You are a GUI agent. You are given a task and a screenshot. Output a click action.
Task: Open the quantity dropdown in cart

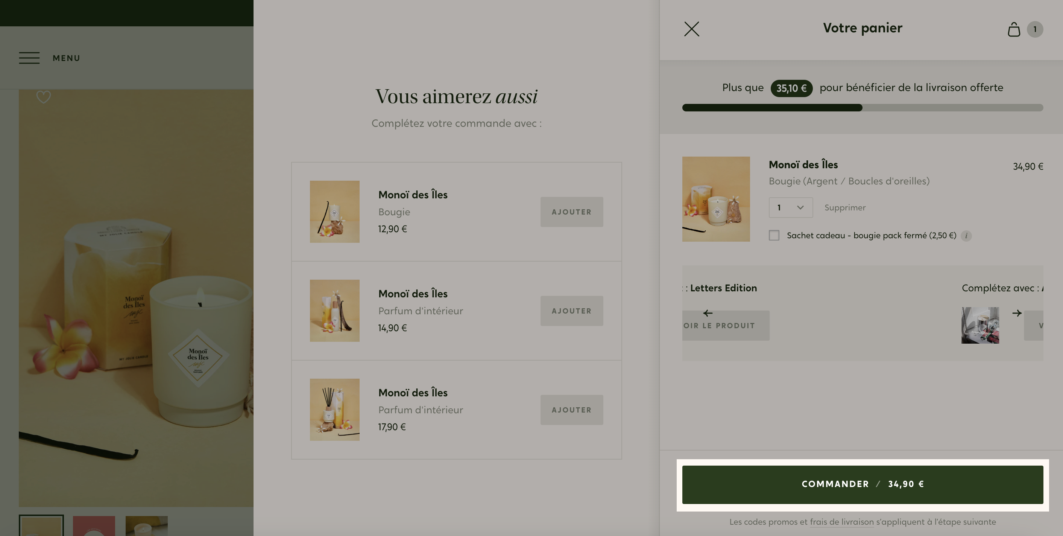pos(790,208)
